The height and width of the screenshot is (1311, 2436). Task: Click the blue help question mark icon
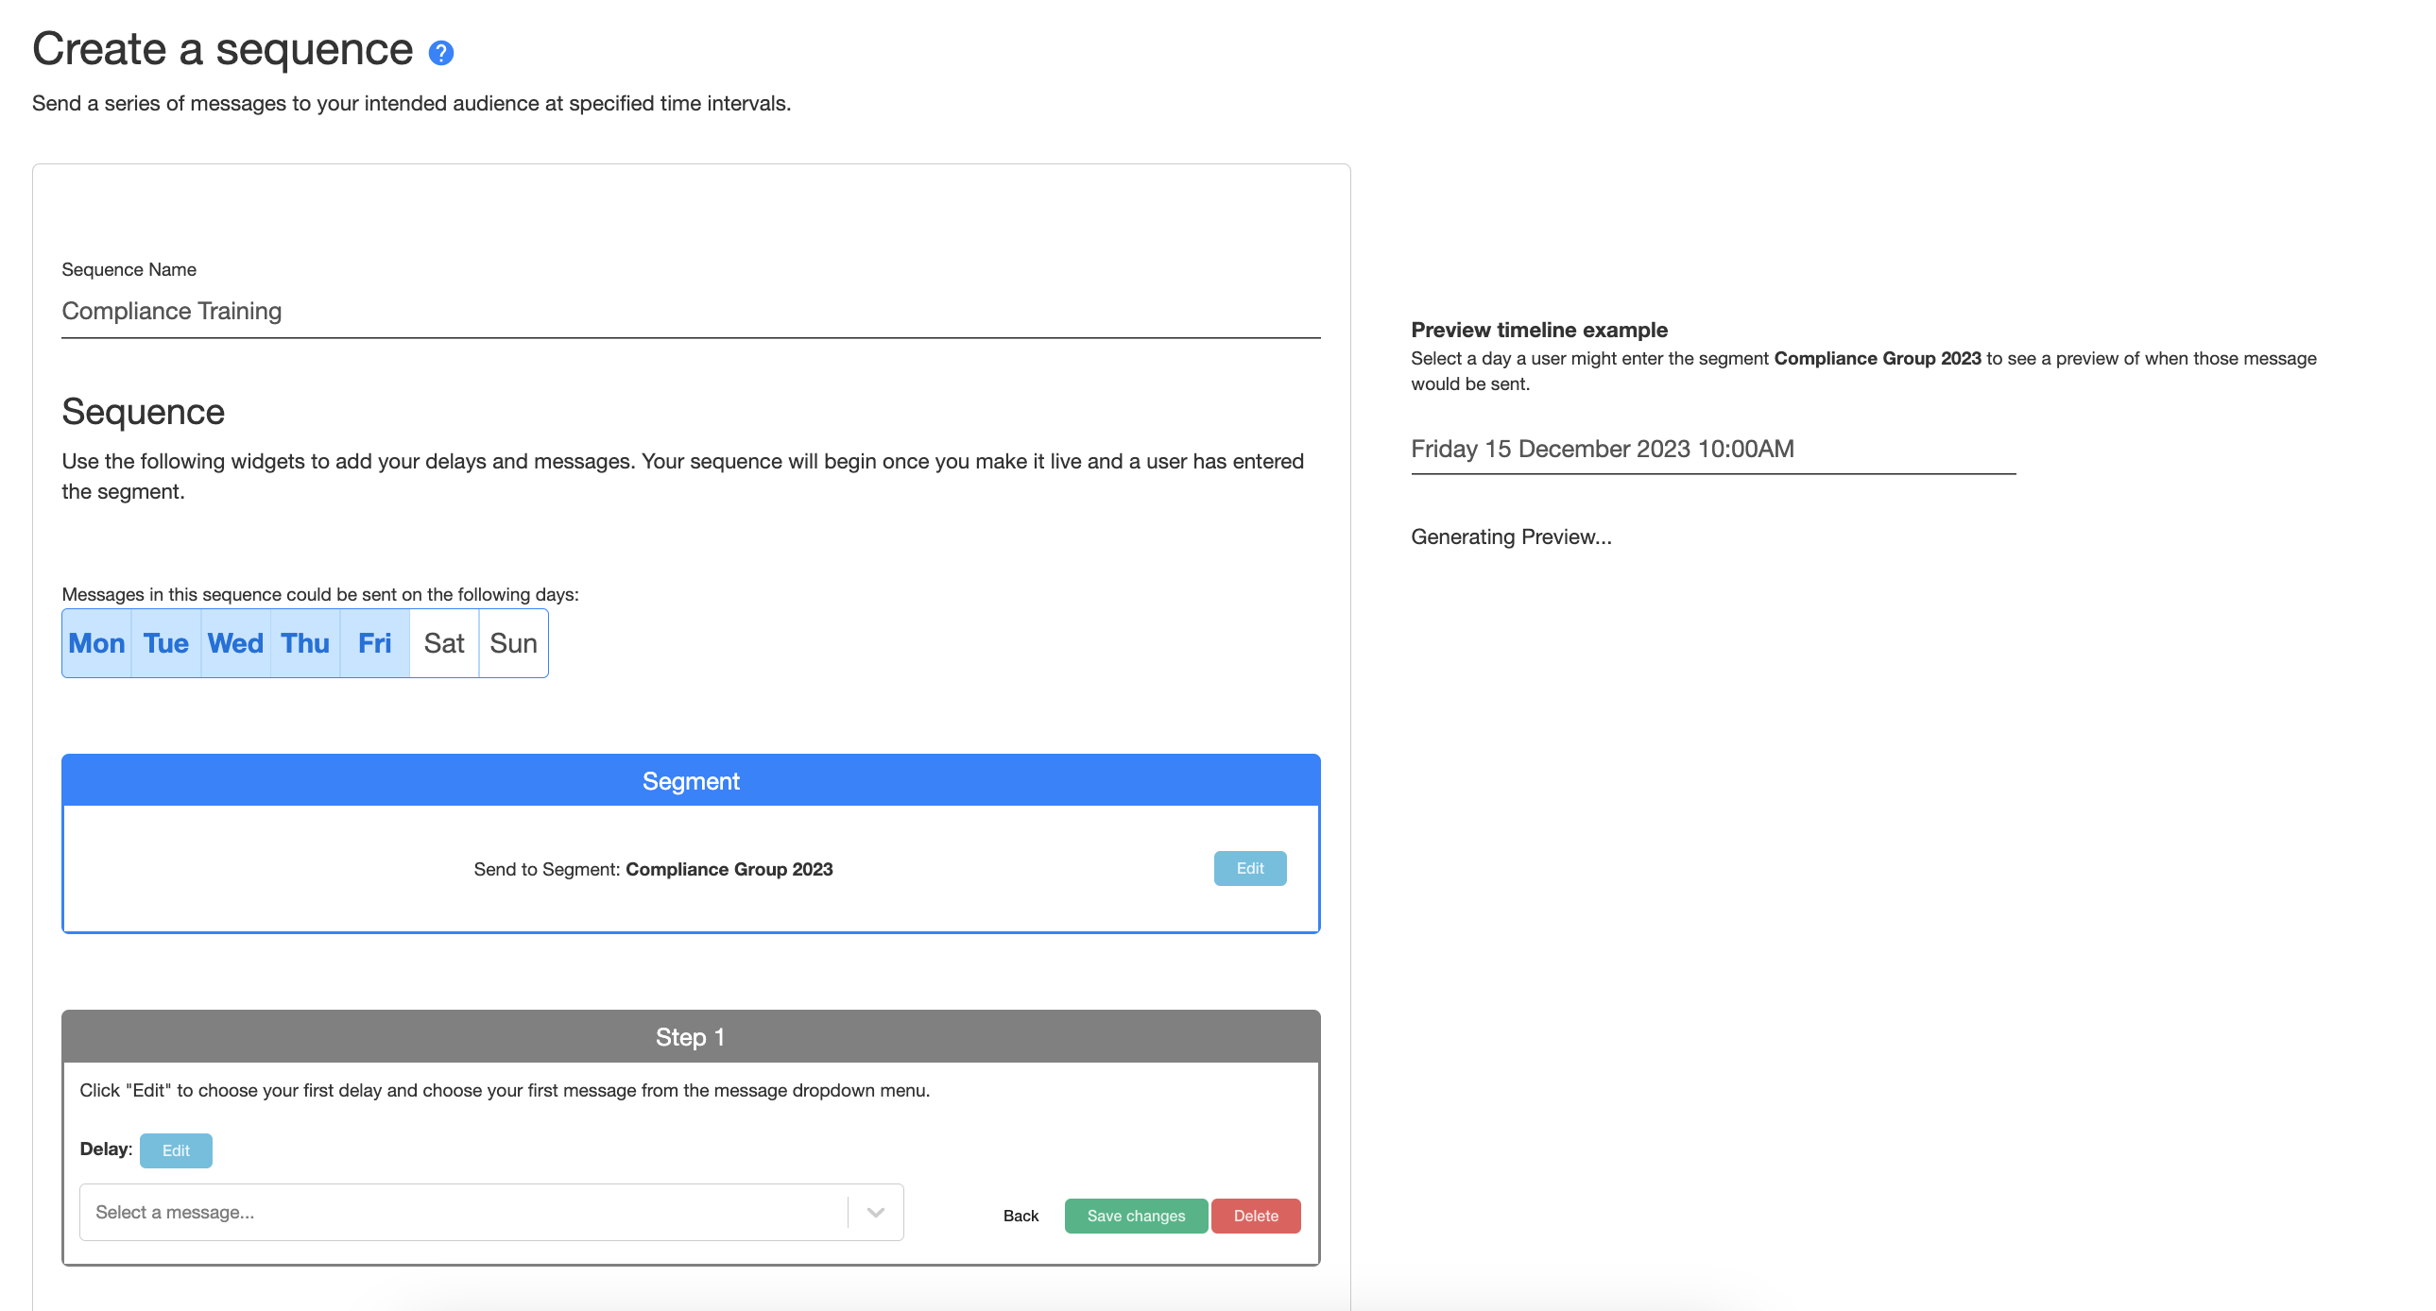[x=440, y=53]
